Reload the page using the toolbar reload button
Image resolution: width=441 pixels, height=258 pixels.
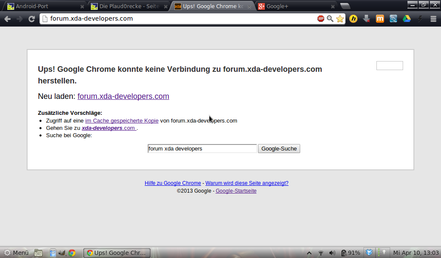coord(31,18)
